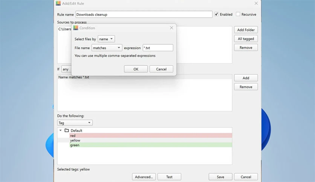Click the All tagged button
Viewport: 315px width, 182px height.
click(246, 39)
